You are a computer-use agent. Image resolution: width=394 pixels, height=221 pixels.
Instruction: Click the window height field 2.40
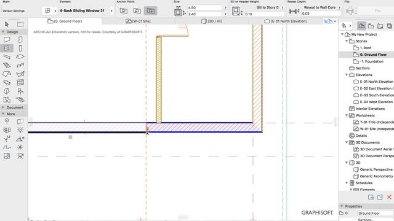point(205,14)
